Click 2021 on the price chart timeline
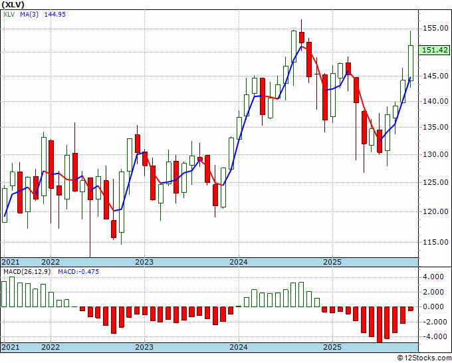Screen dimensions: 452x363 pos(10,262)
